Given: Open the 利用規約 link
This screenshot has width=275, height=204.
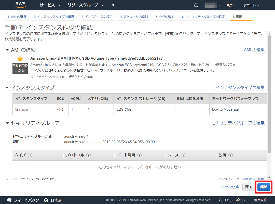Looking at the screenshot, I should [260, 200].
